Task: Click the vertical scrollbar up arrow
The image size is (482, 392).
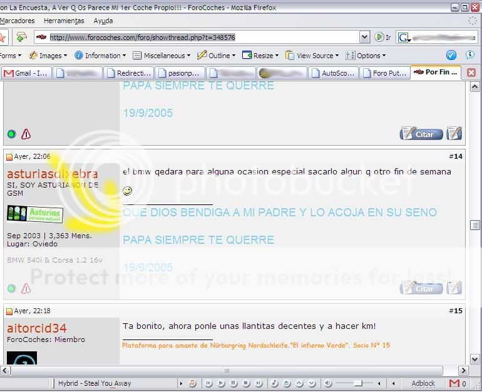Action: tap(474, 87)
